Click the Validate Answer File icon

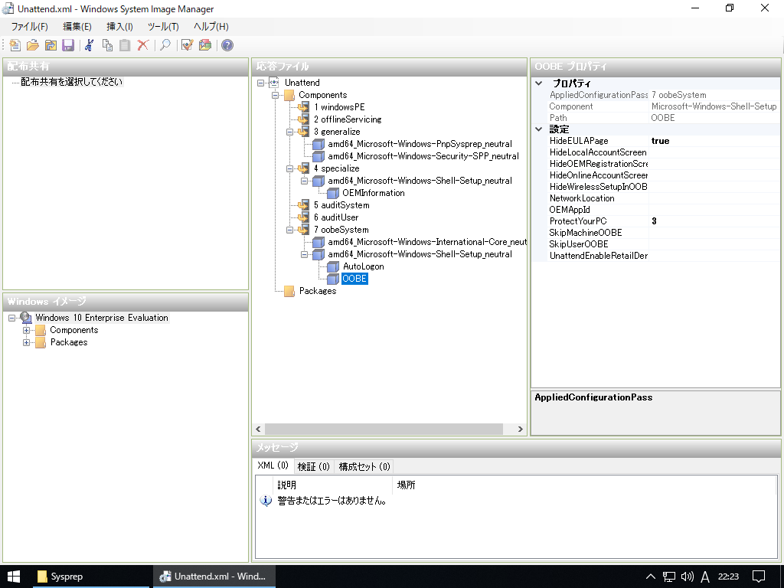point(187,45)
